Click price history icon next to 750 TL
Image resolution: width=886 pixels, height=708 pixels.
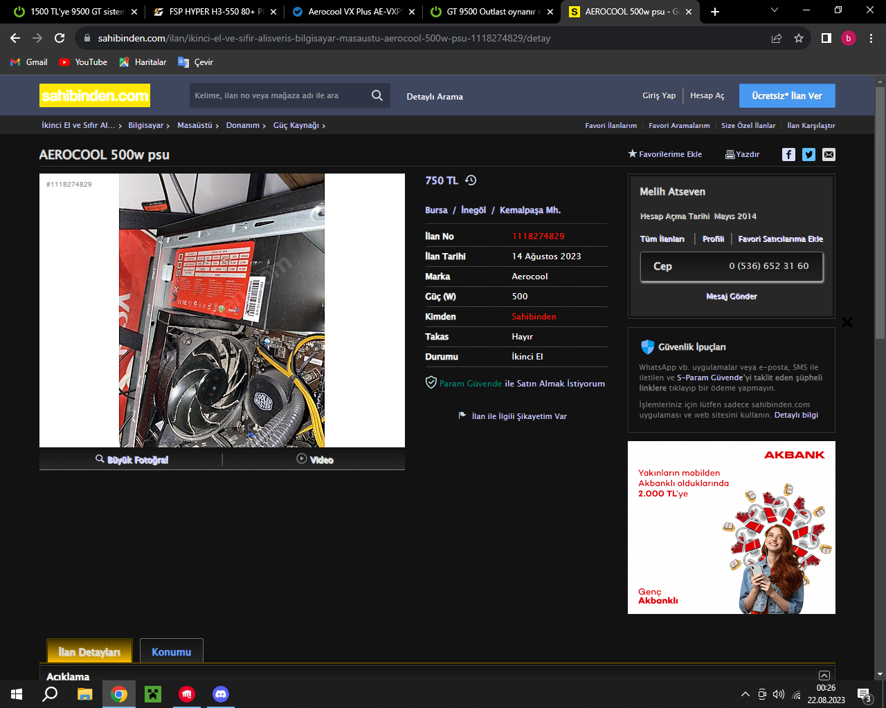click(x=471, y=180)
